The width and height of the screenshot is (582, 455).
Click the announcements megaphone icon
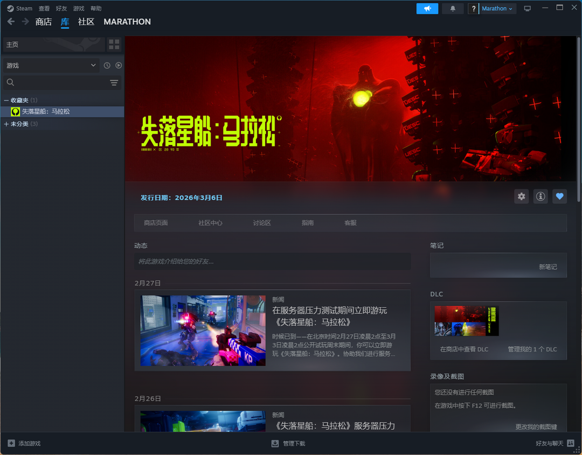(427, 9)
